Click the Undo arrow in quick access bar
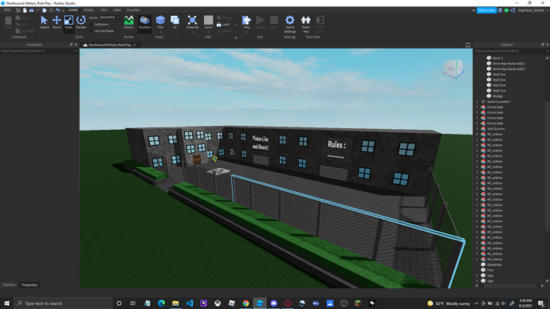Image resolution: width=550 pixels, height=309 pixels. click(x=58, y=10)
